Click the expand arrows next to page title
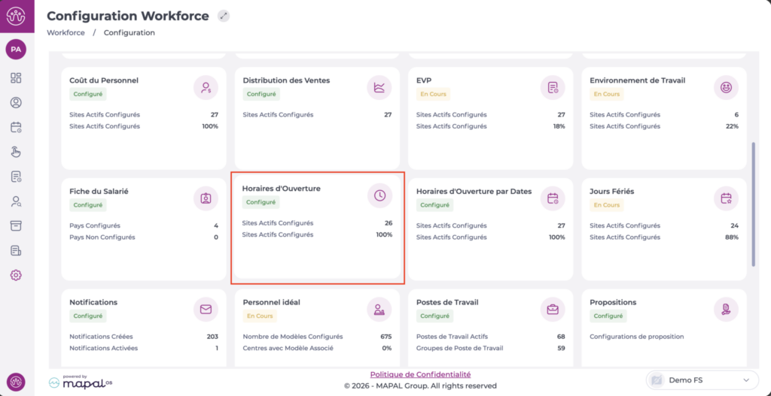Screen dimensions: 771x396 [x=223, y=16]
